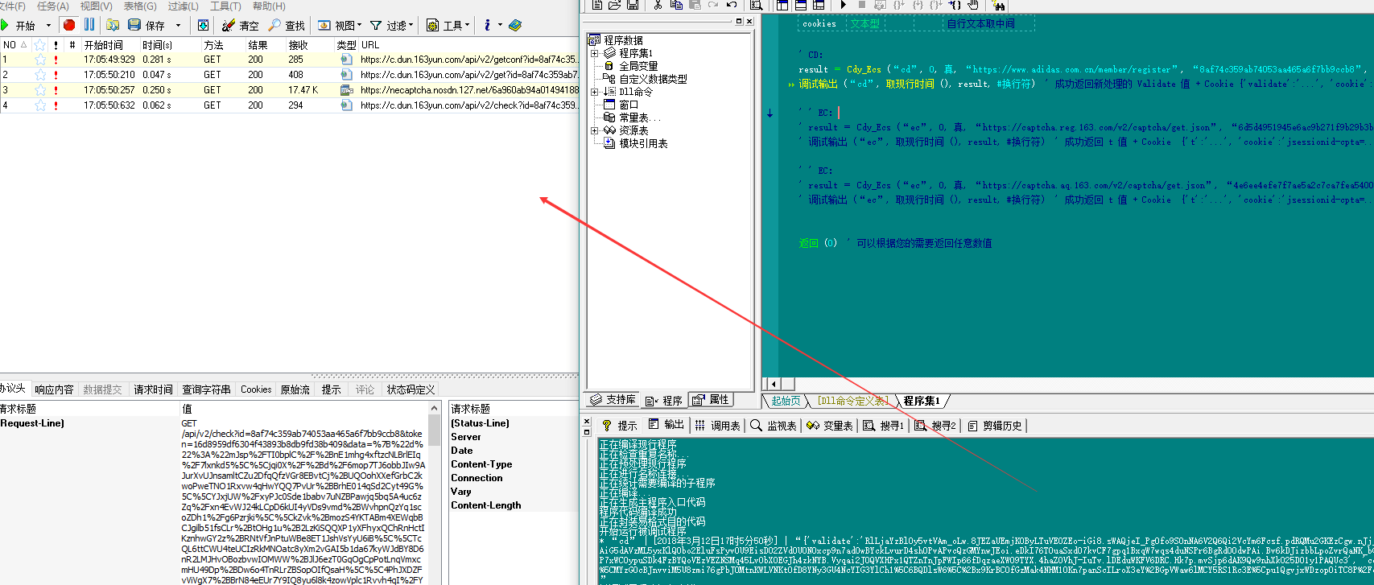Click the scissors cut icon

pos(658,5)
